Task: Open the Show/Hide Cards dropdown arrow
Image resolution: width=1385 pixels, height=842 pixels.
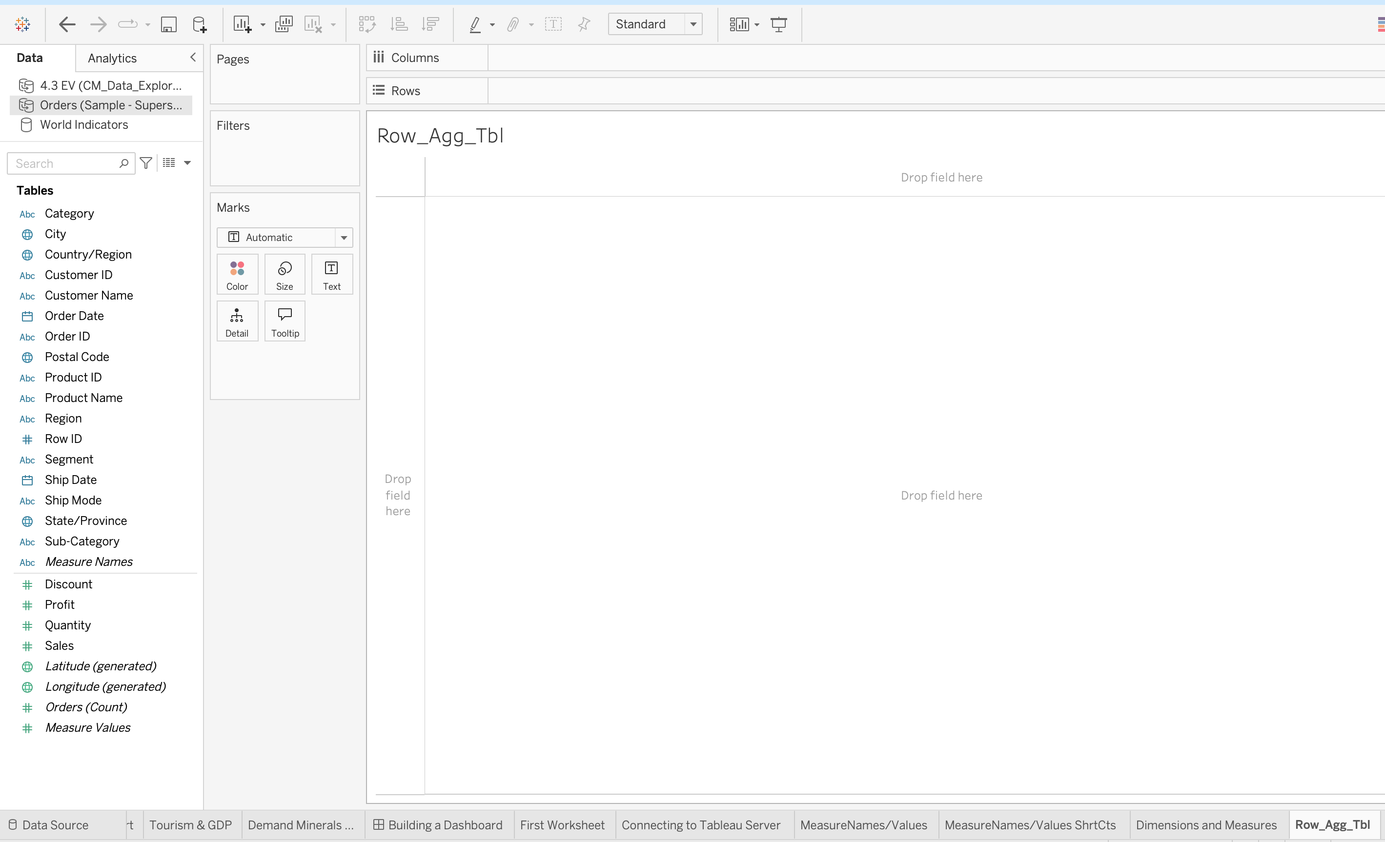Action: 757,25
